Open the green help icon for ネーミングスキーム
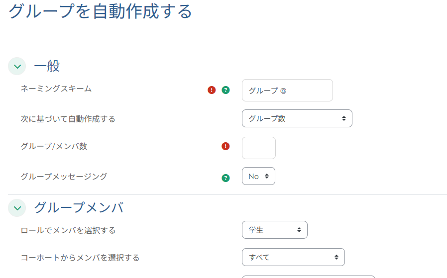This screenshot has height=278, width=447. coord(225,90)
